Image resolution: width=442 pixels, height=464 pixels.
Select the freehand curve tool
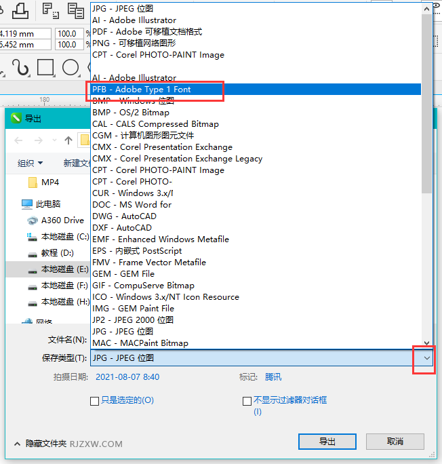point(20,67)
